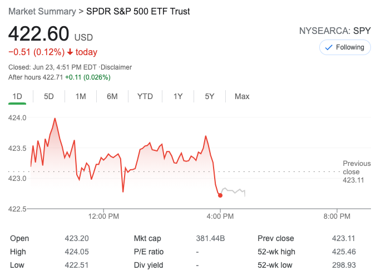Open the 1Y chart tab
The image size is (381, 275).
(x=178, y=96)
